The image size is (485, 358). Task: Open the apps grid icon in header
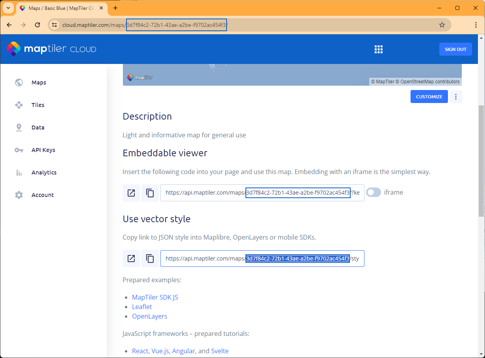click(x=378, y=49)
